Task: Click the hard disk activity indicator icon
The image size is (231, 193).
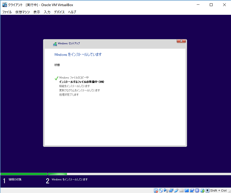Action: coord(156,190)
